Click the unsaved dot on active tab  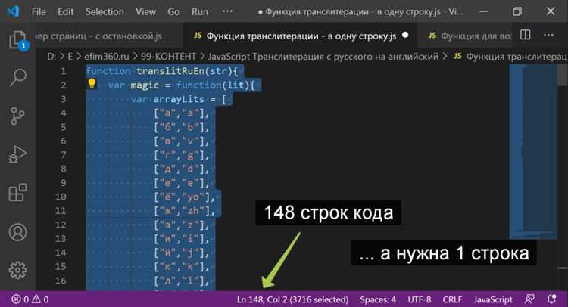click(x=405, y=35)
